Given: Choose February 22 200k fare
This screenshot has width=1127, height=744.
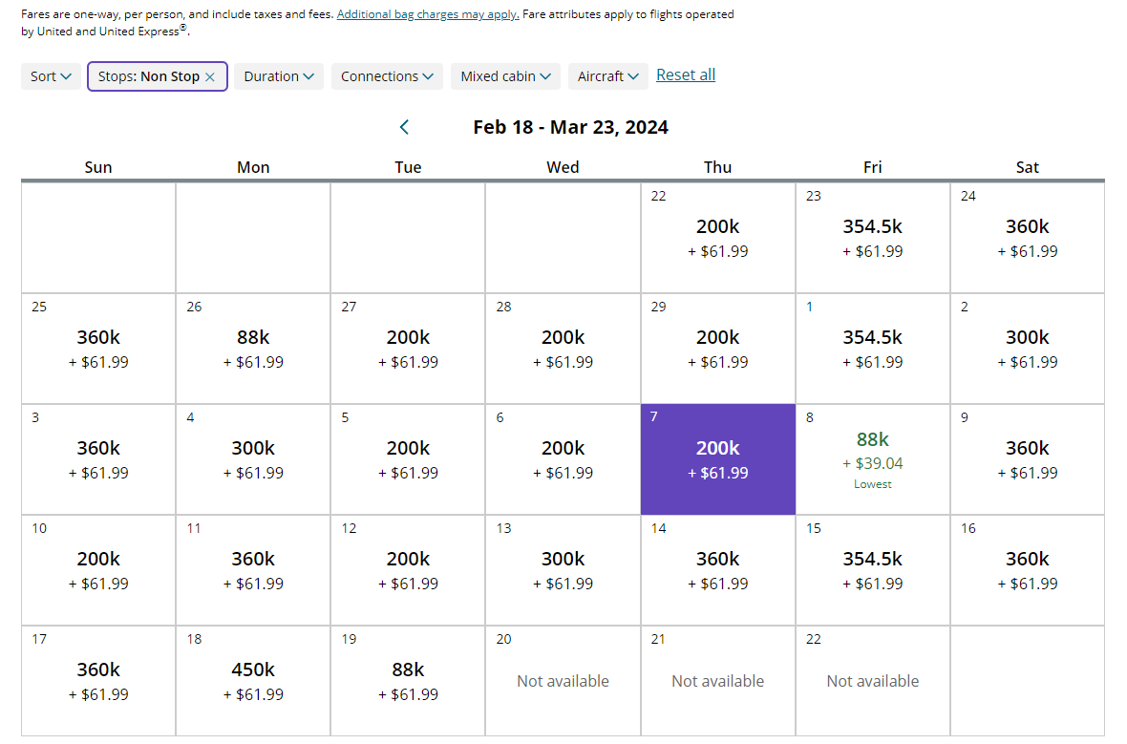Looking at the screenshot, I should coord(718,237).
